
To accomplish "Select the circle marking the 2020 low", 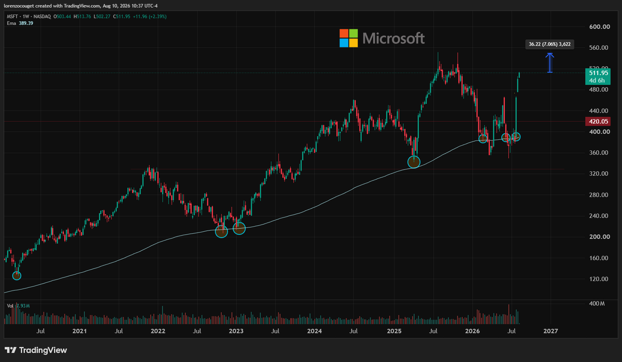I will pos(17,275).
